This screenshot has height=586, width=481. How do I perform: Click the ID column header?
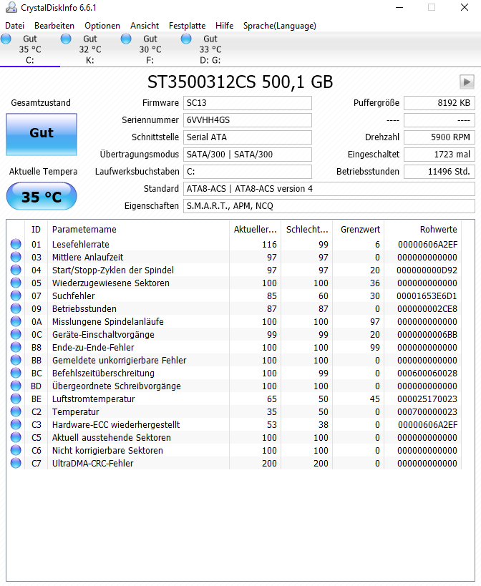point(36,230)
